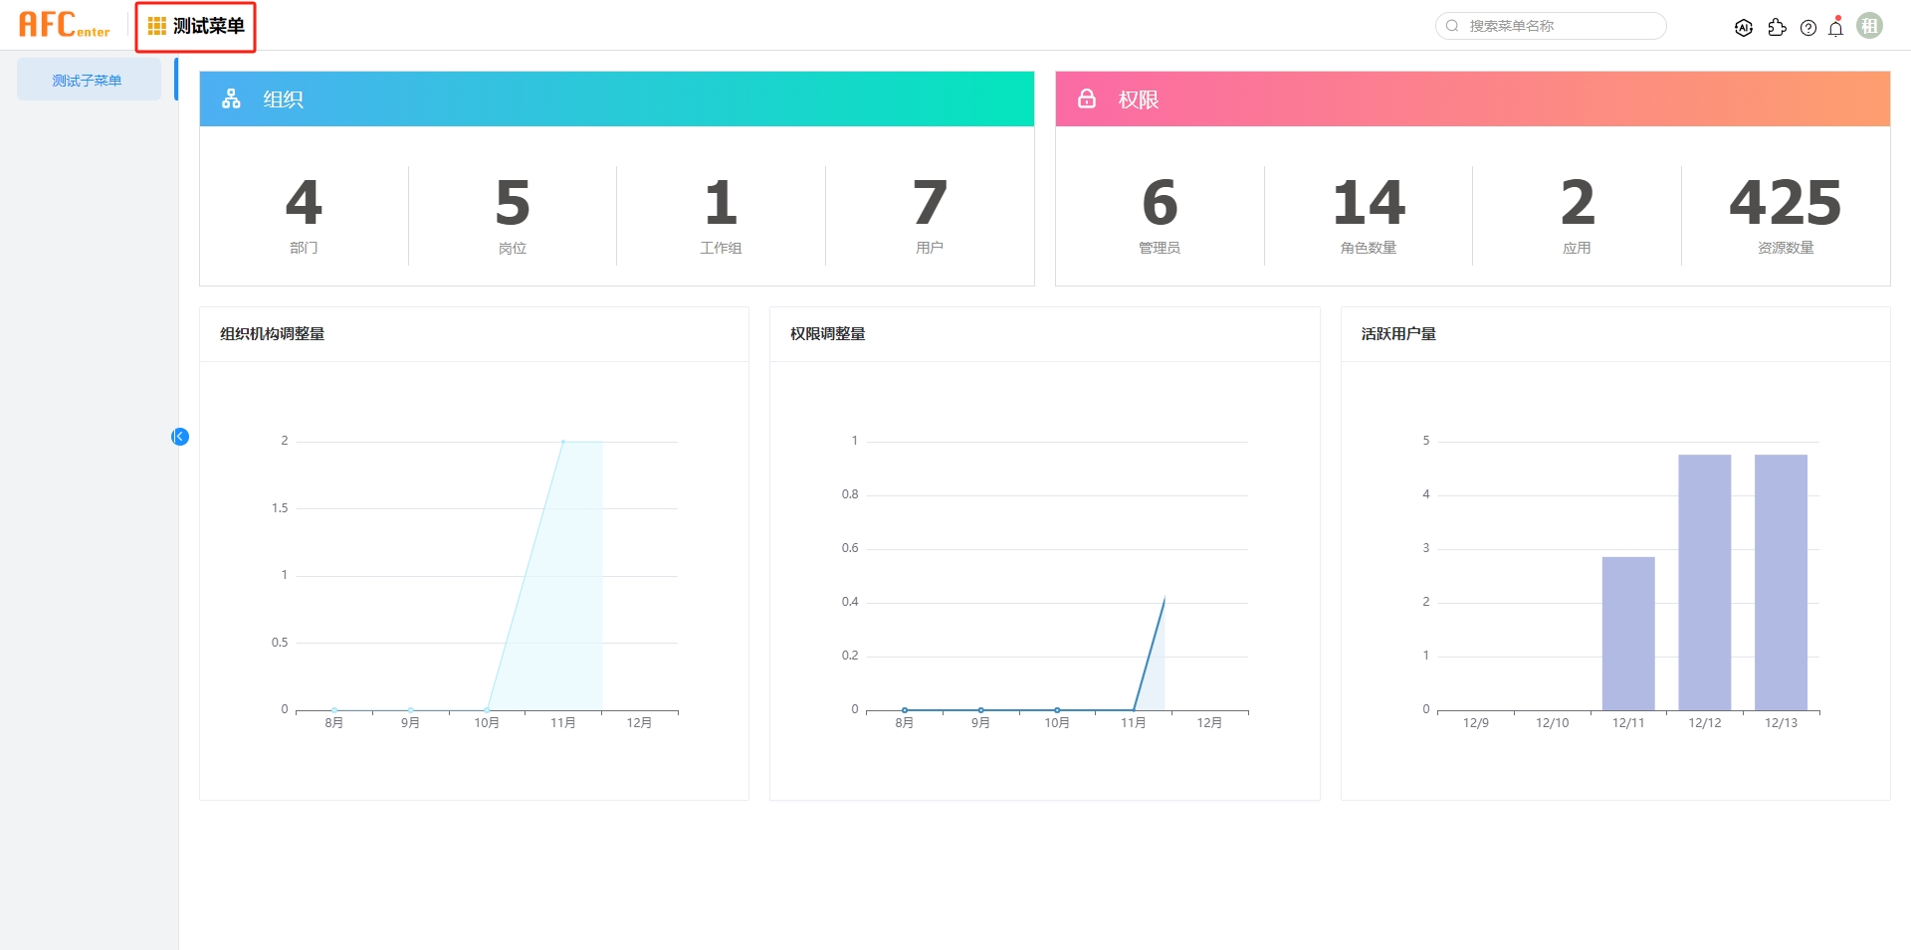Click the AFCenter logo
1911x950 pixels.
point(65,25)
